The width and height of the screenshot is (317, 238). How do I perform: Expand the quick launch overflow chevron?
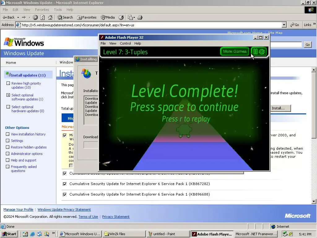(53, 233)
